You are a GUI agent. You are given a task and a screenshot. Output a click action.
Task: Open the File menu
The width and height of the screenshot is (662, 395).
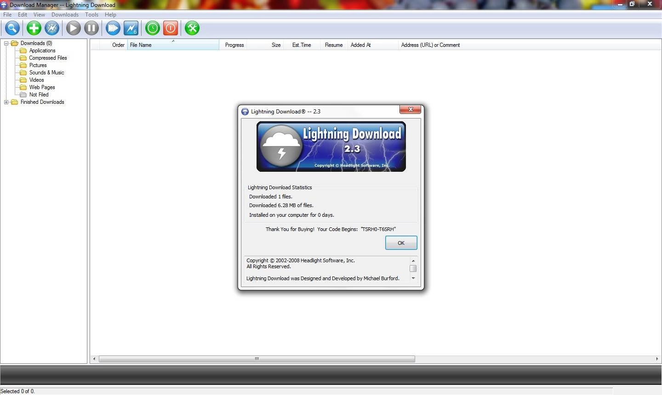tap(7, 15)
